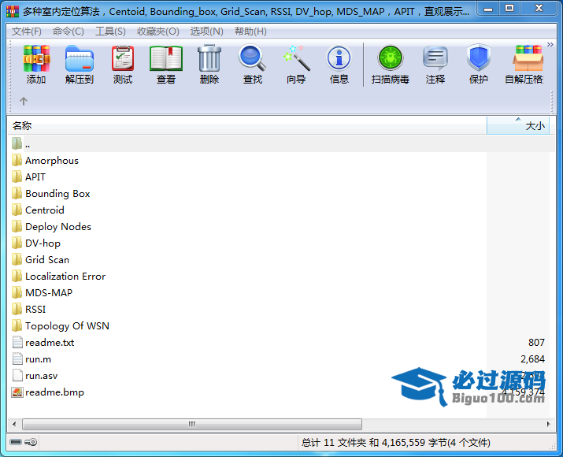The image size is (563, 457).
Task: Select the run.m file
Action: [31, 359]
